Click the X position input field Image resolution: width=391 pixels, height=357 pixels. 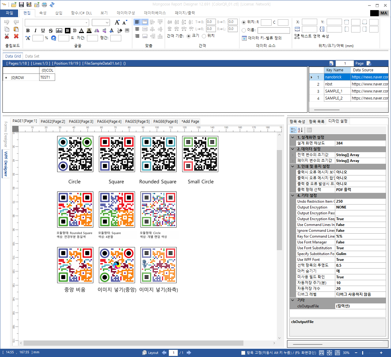(310, 22)
